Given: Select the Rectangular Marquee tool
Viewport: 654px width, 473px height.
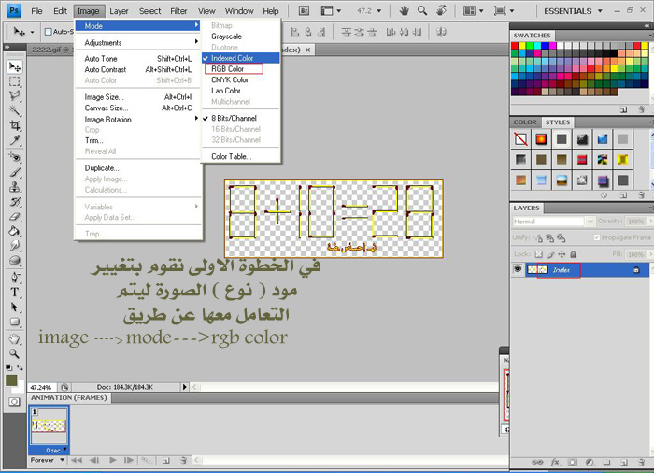Looking at the screenshot, I should (x=15, y=81).
